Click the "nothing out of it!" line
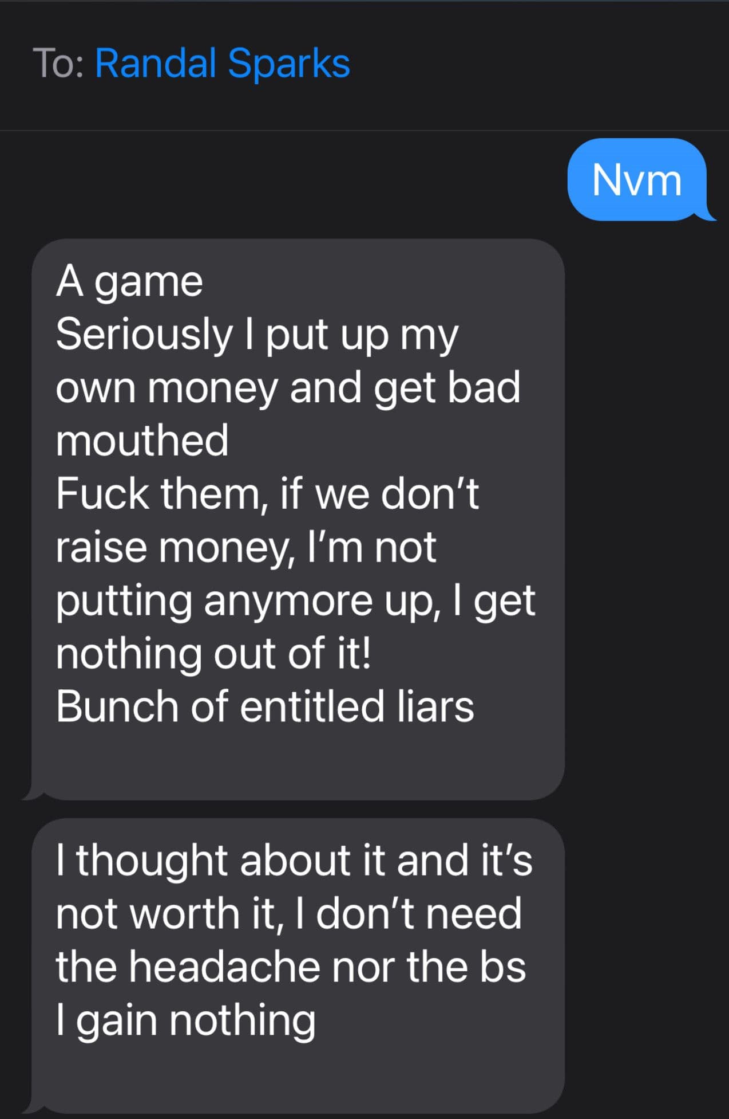 coord(213,654)
